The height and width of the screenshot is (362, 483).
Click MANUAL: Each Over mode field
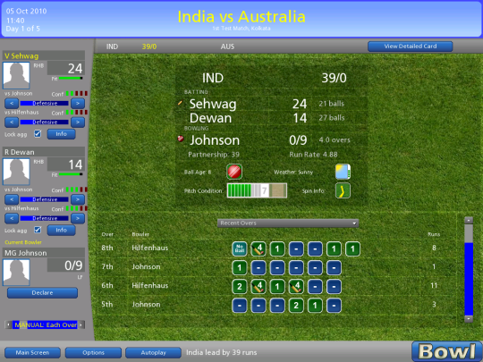pyautogui.click(x=45, y=324)
